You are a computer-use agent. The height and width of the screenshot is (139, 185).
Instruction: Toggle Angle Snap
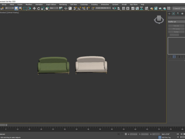pyautogui.click(x=79, y=8)
